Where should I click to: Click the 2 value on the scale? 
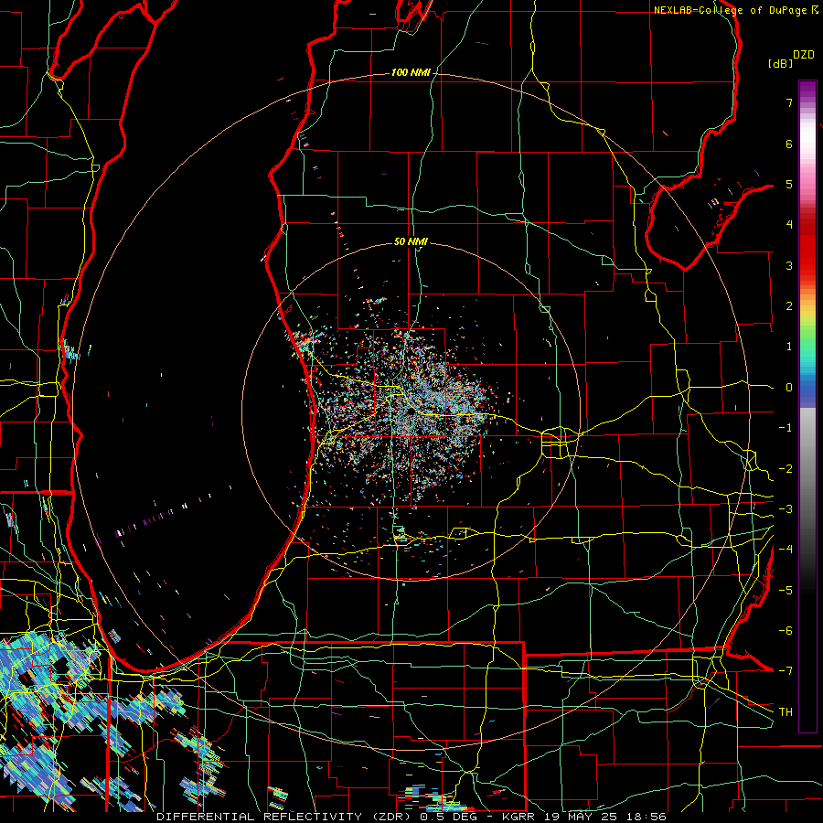coord(789,306)
